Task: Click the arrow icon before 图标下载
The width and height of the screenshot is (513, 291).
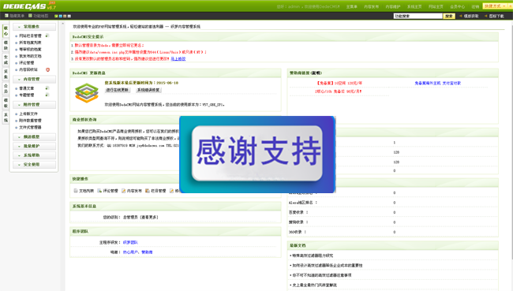Action: point(486,16)
